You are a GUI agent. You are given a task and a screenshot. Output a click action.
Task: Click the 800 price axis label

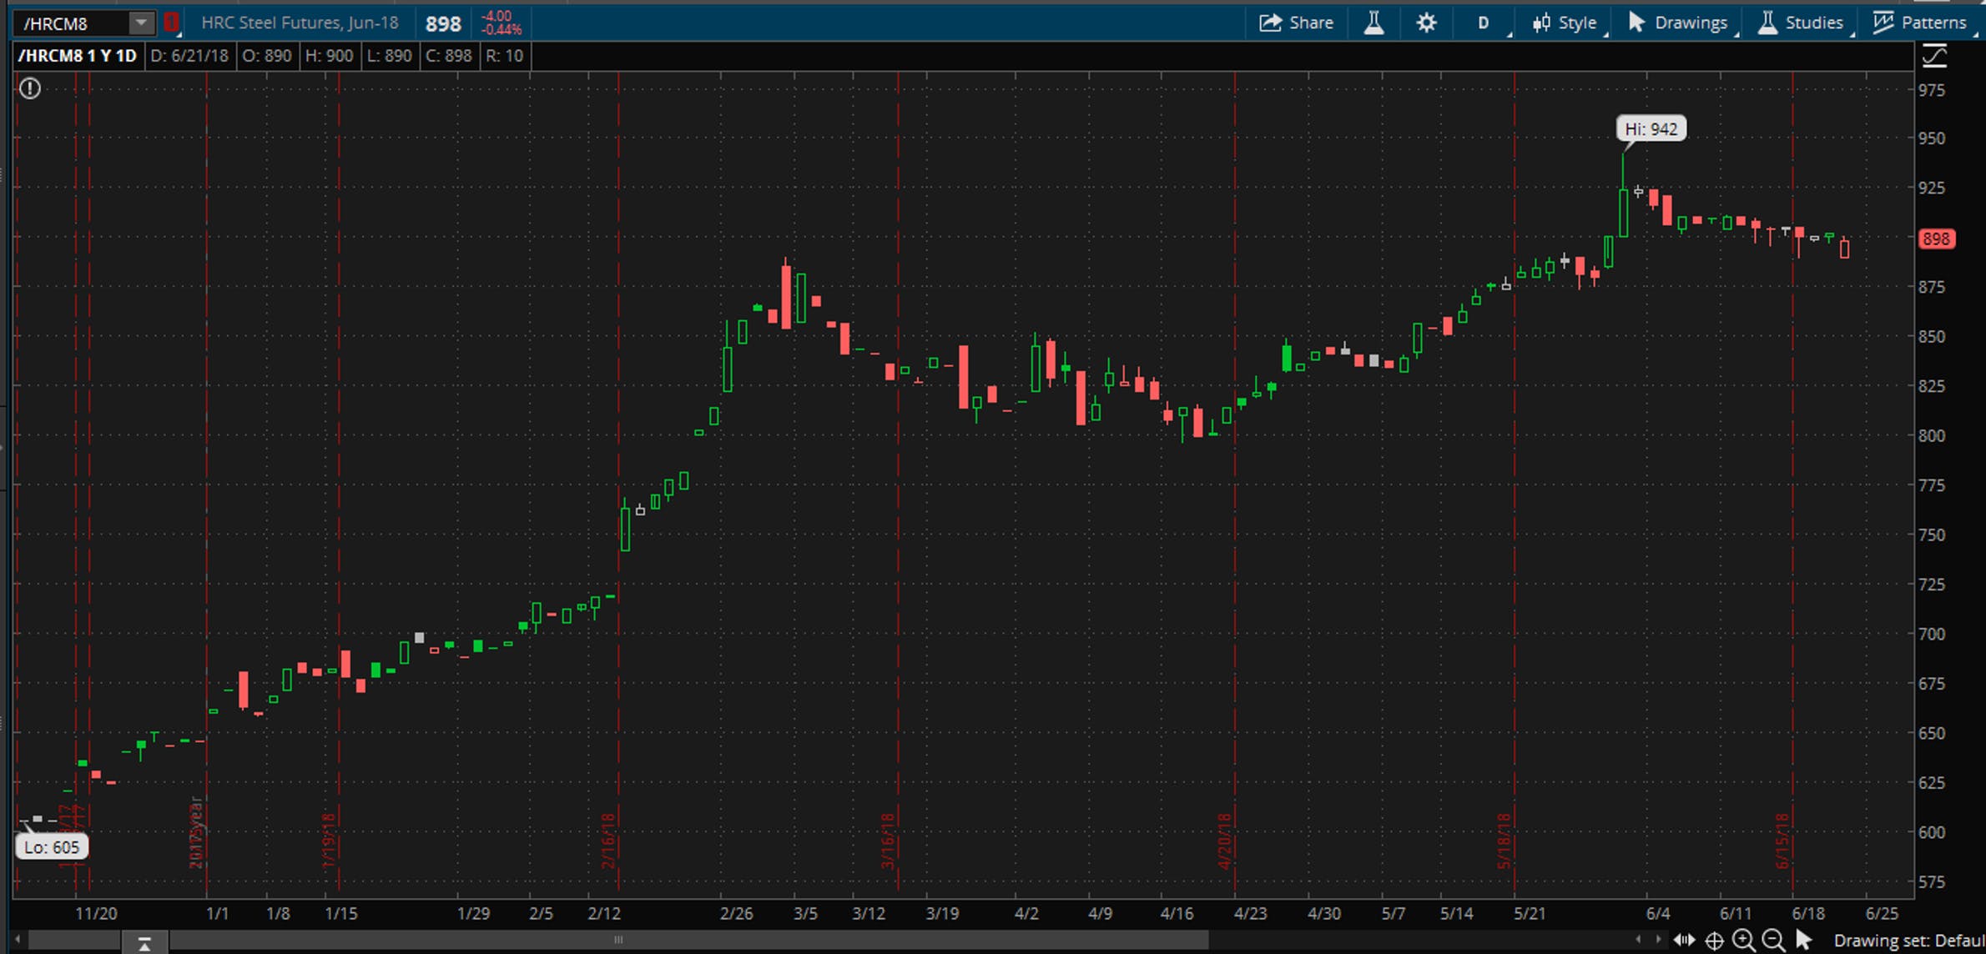coord(1932,435)
